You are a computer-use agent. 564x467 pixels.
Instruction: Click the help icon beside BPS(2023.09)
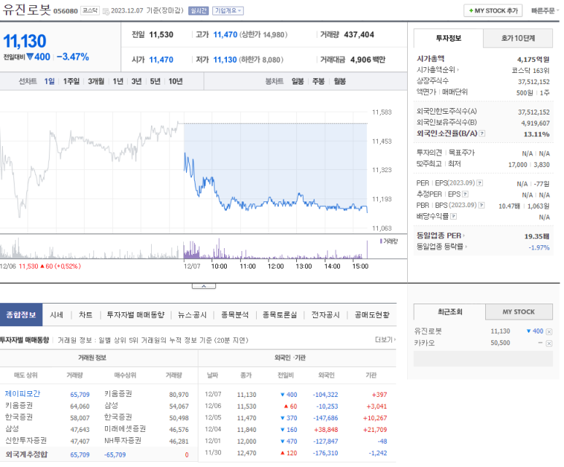click(x=482, y=206)
